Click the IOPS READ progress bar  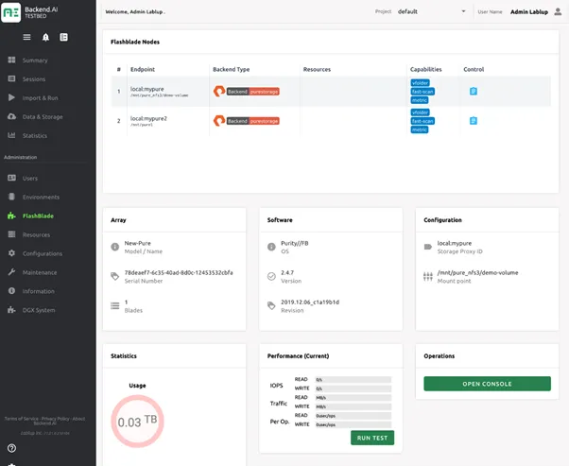(x=353, y=380)
